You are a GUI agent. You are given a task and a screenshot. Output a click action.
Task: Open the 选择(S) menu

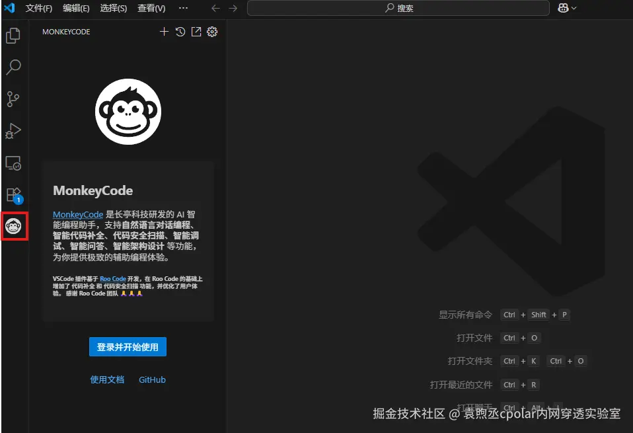click(114, 8)
